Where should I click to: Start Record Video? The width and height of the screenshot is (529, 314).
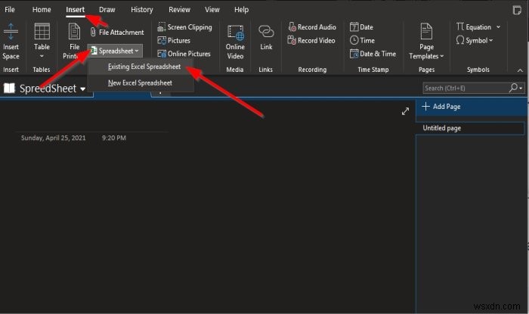[311, 41]
